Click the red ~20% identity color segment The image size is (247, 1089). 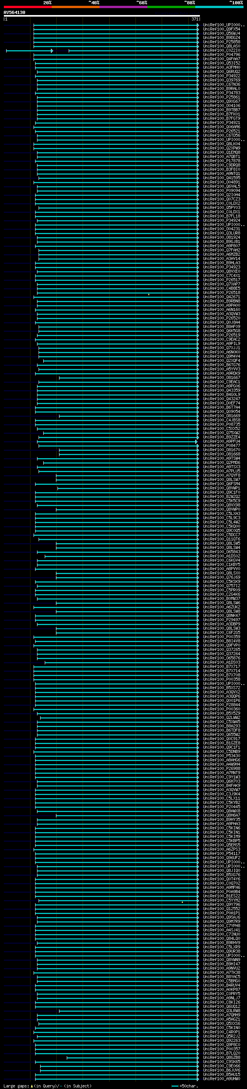click(27, 7)
